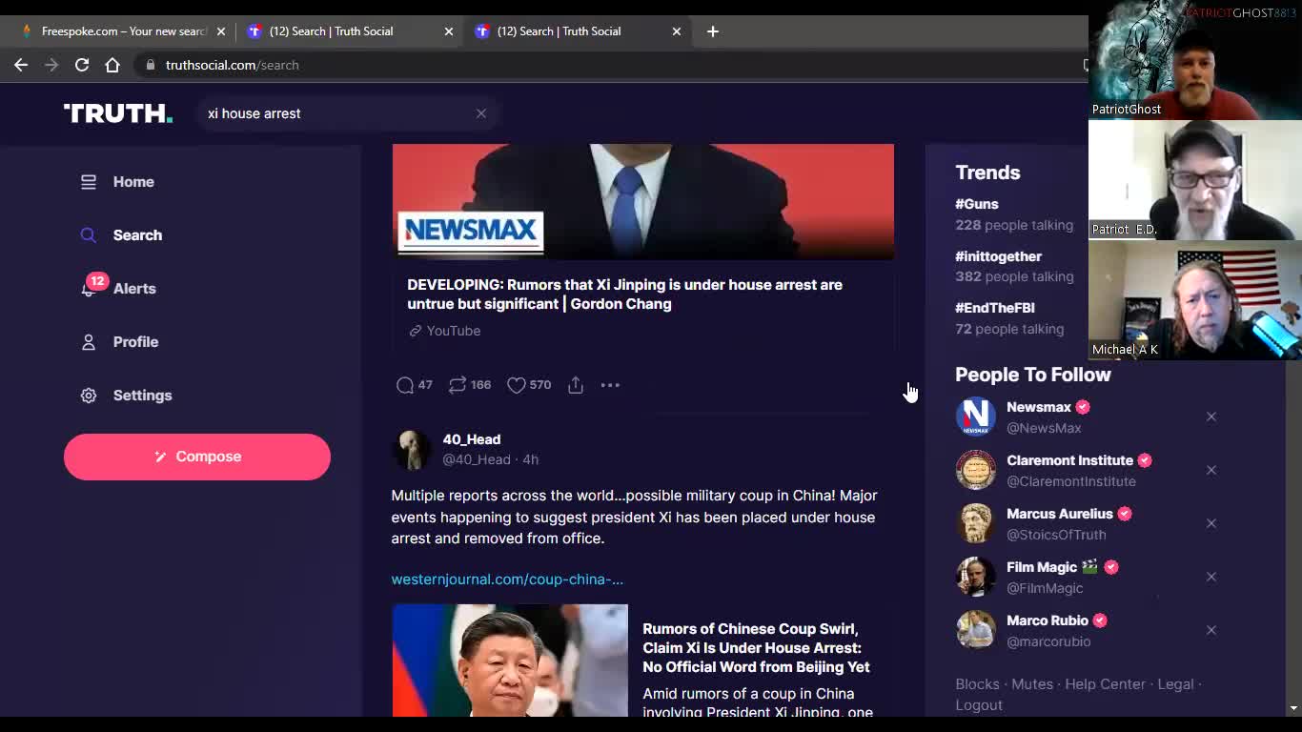Screen dimensions: 1302x732
Task: Click the Compose button
Action: tap(197, 457)
